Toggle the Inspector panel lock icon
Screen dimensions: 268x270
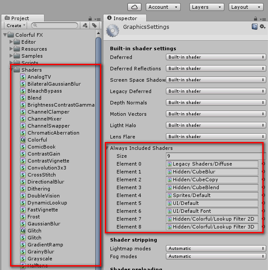click(255, 19)
